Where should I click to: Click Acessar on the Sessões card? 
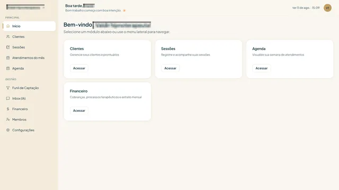tap(171, 68)
